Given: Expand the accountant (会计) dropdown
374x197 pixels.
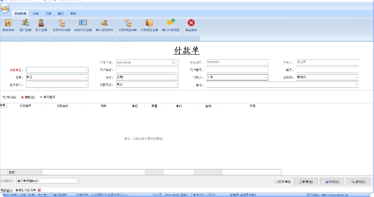Looking at the screenshot, I should click(176, 77).
